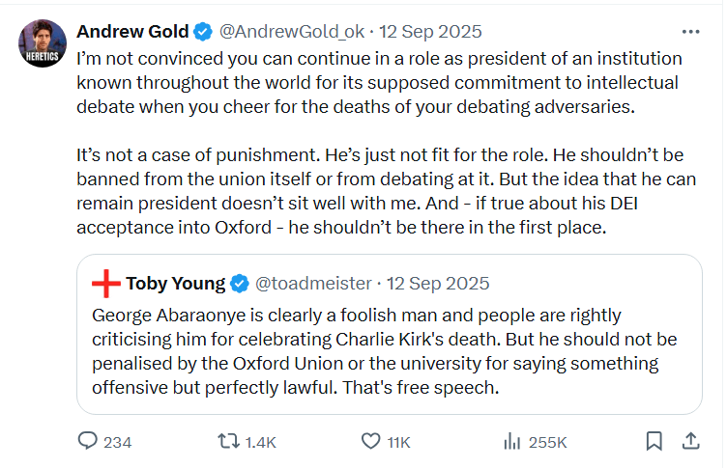Screen dimensions: 727x468
Task: Share the post via the upload arrow icon
Action: [691, 442]
